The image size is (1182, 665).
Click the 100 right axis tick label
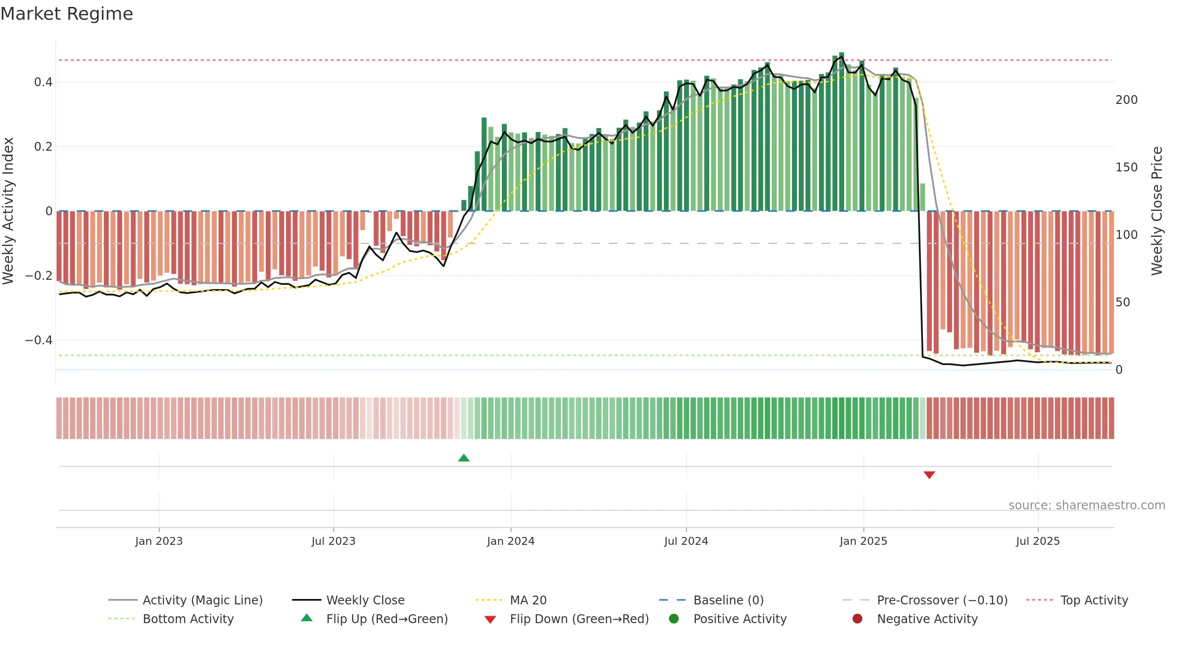coord(1127,235)
